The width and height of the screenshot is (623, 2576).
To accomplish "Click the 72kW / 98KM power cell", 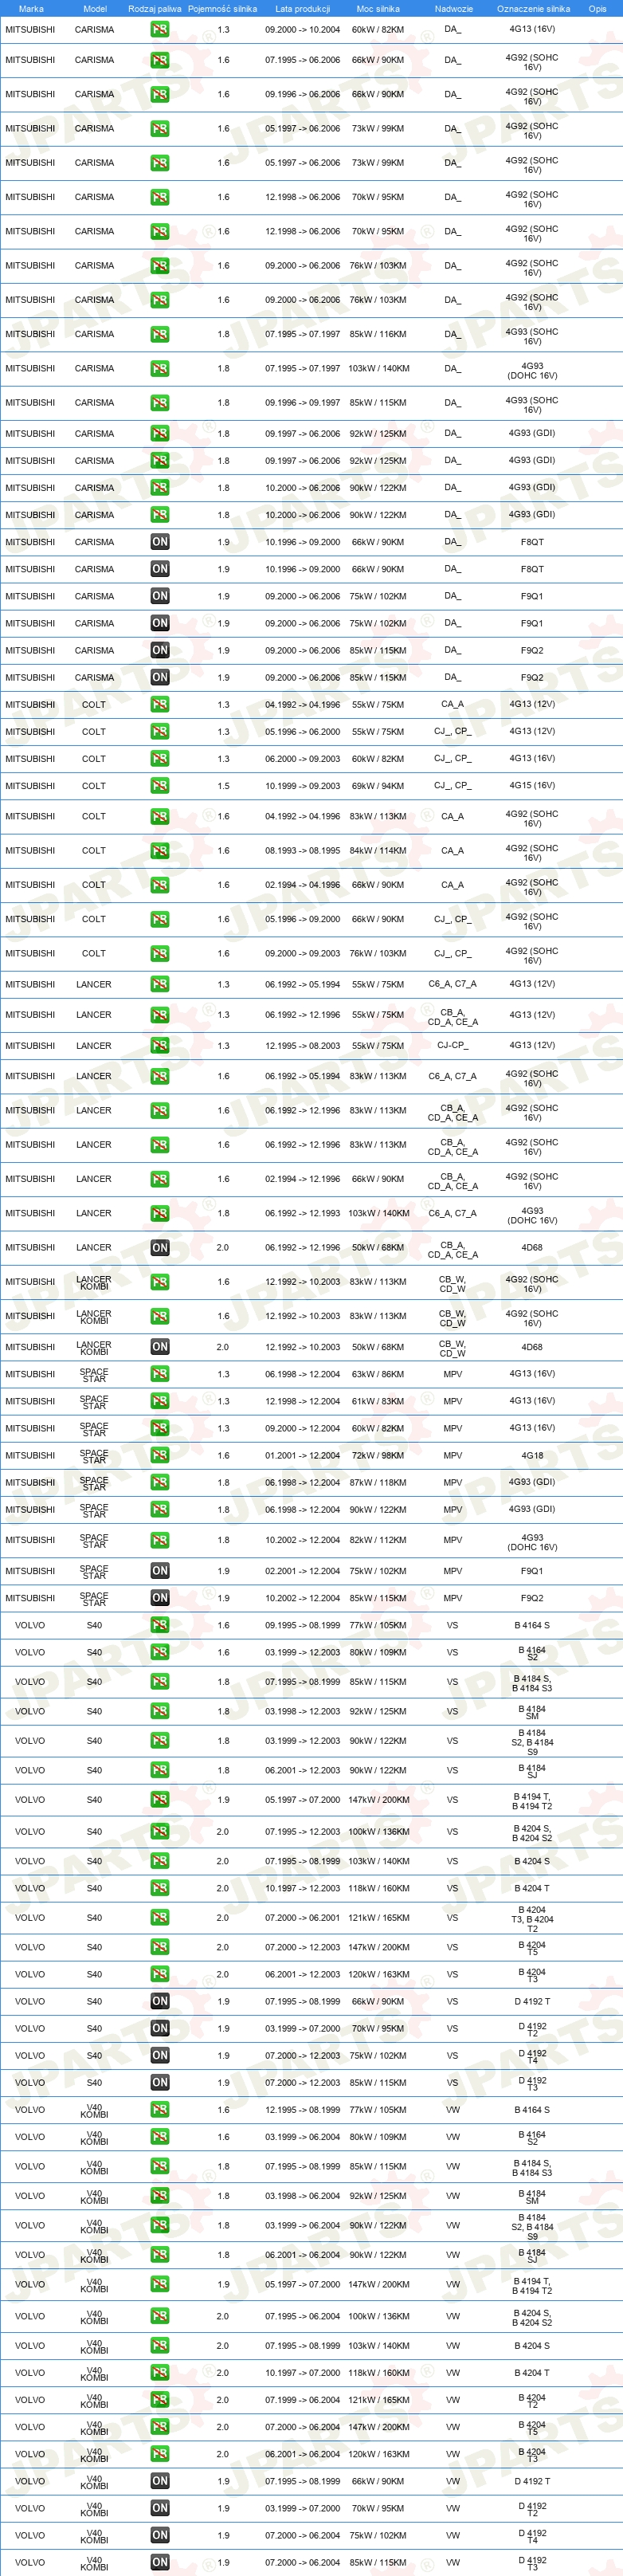I will point(378,1456).
